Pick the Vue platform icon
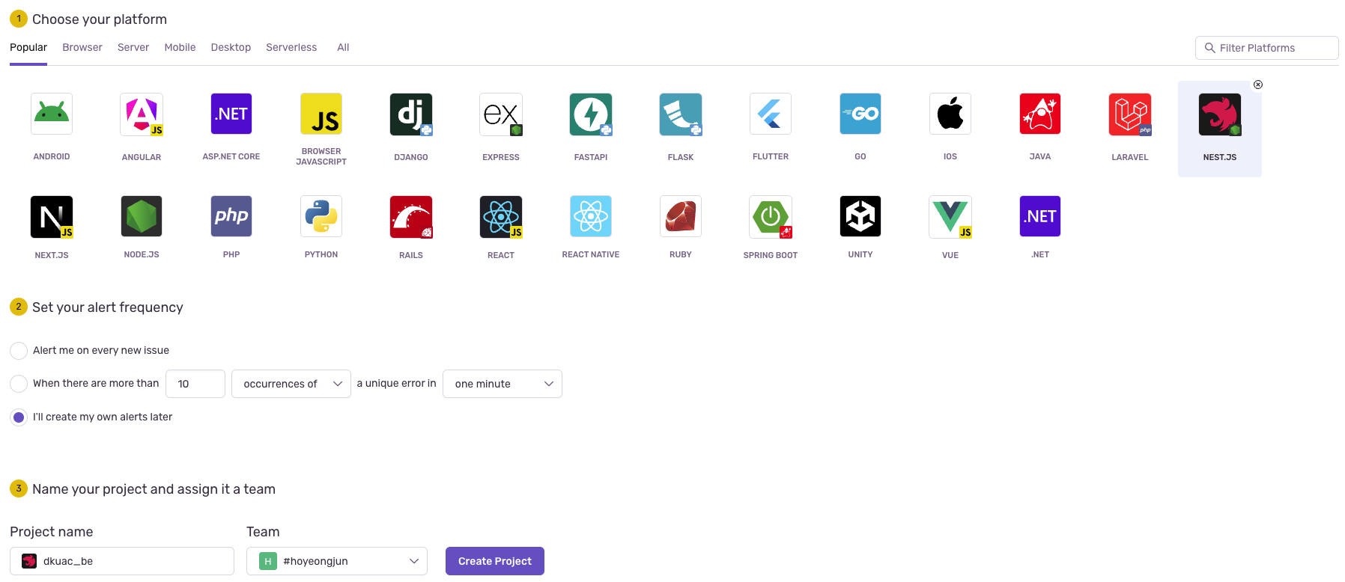Image resolution: width=1345 pixels, height=582 pixels. 950,216
